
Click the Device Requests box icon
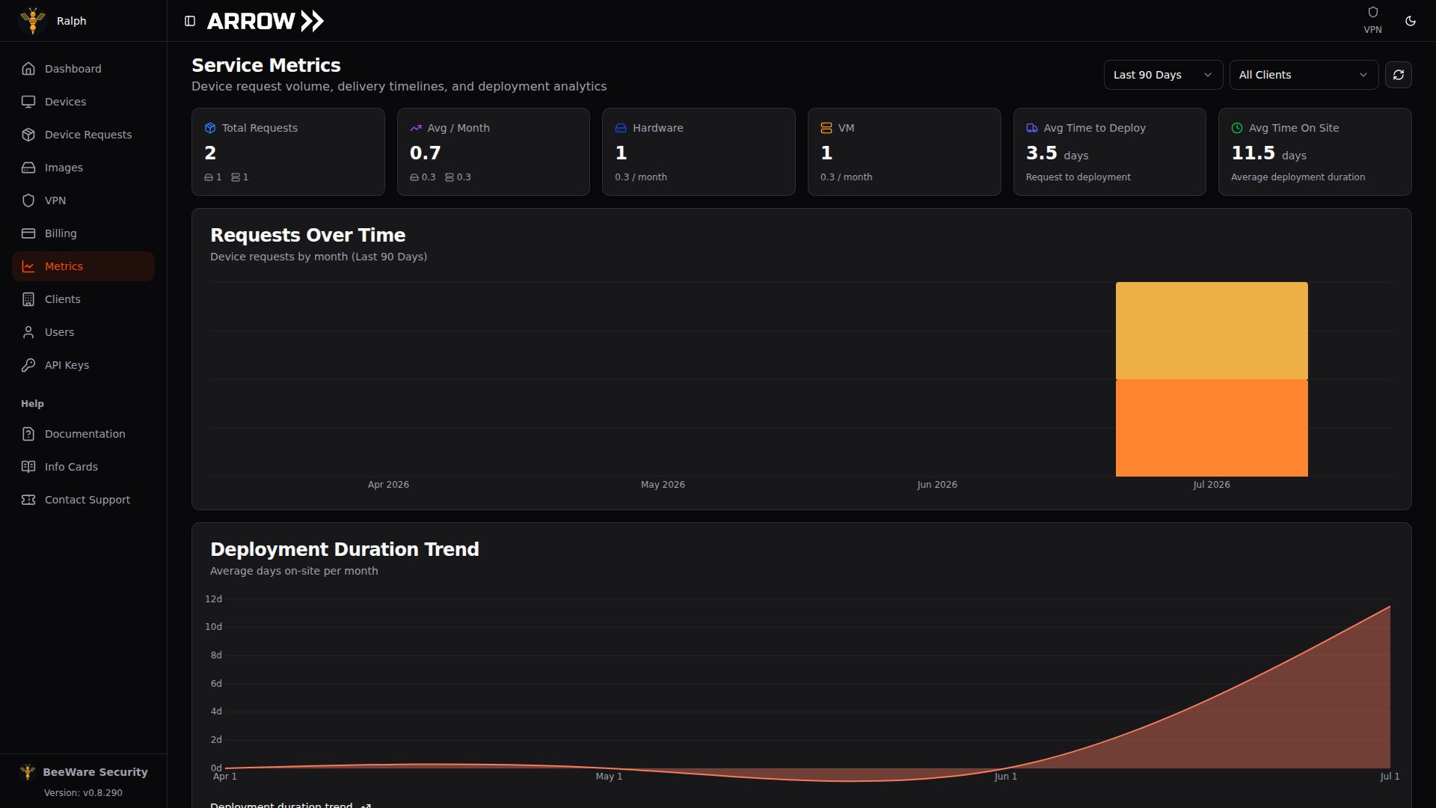(x=28, y=135)
